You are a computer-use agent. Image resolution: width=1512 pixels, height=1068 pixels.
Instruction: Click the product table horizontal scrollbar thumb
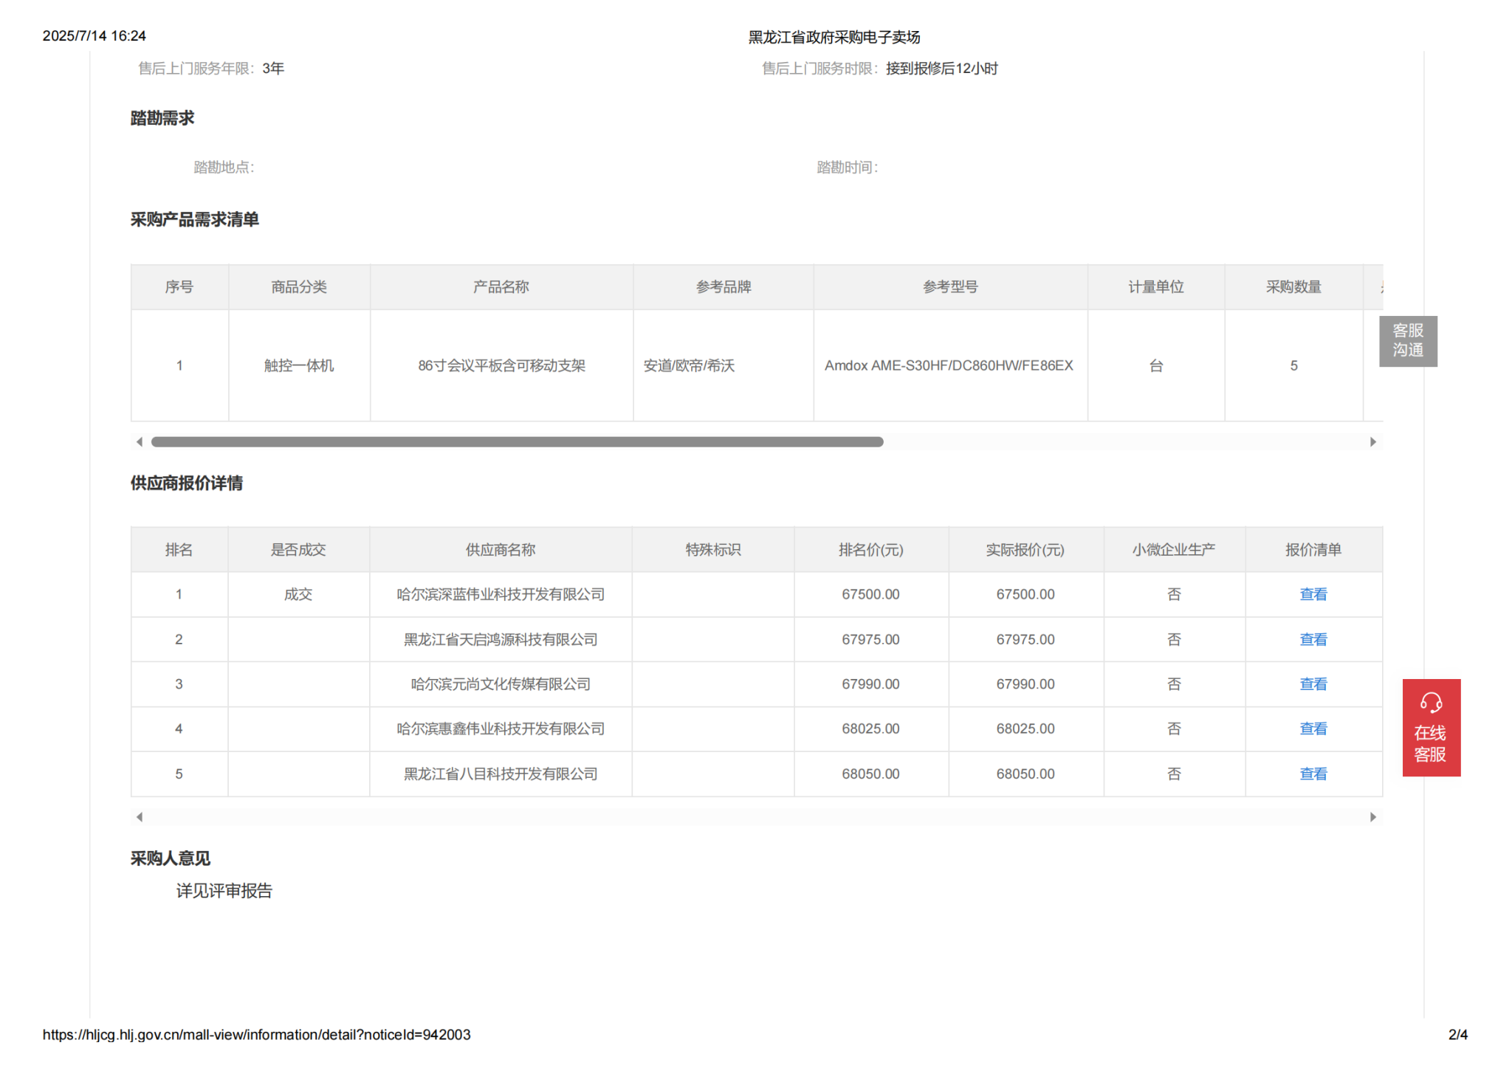click(517, 442)
